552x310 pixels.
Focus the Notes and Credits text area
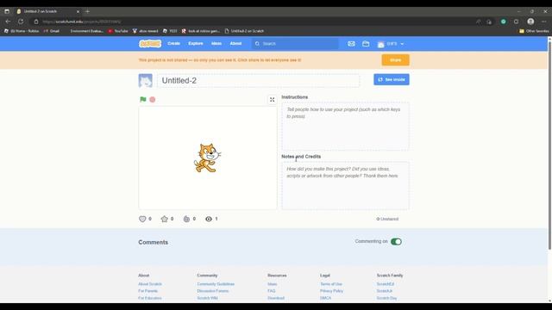tap(345, 186)
